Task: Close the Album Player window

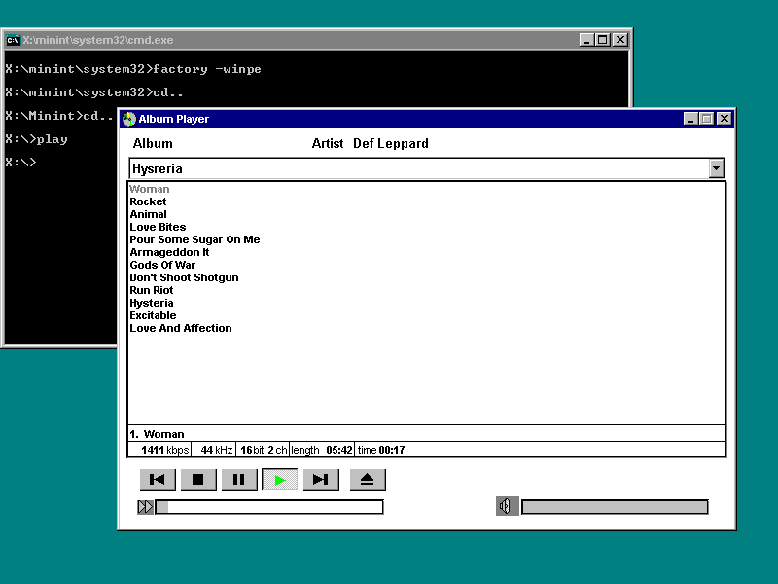Action: [725, 119]
